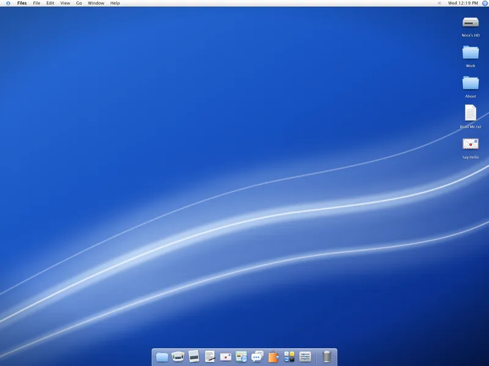
Task: Click the blue system logo menu
Action: tap(8, 3)
